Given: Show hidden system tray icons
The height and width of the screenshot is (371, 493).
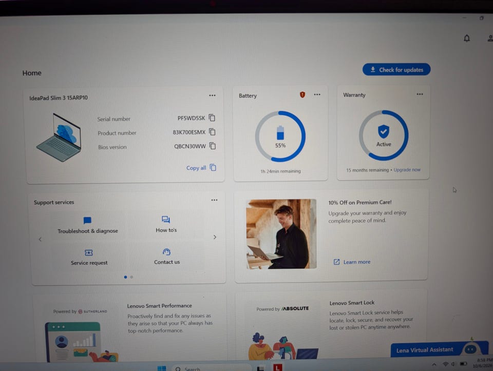Looking at the screenshot, I should [x=434, y=364].
